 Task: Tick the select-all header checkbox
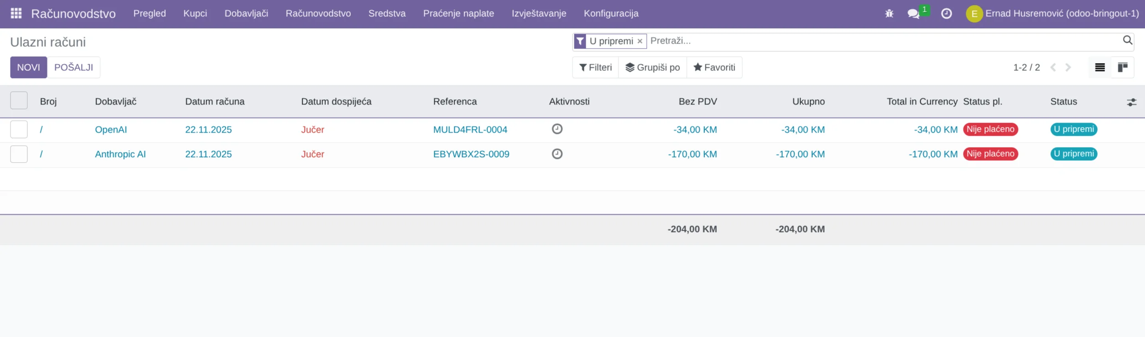[x=19, y=101]
